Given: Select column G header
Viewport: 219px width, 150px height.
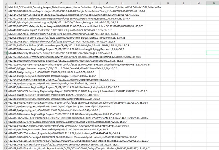Looking at the screenshot, I should (x=107, y=3).
